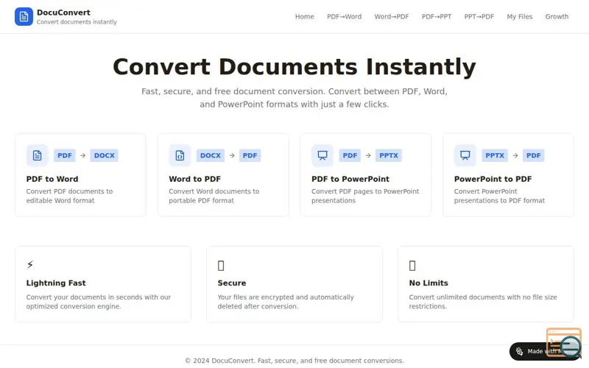Click the No Limits heading

click(x=428, y=283)
